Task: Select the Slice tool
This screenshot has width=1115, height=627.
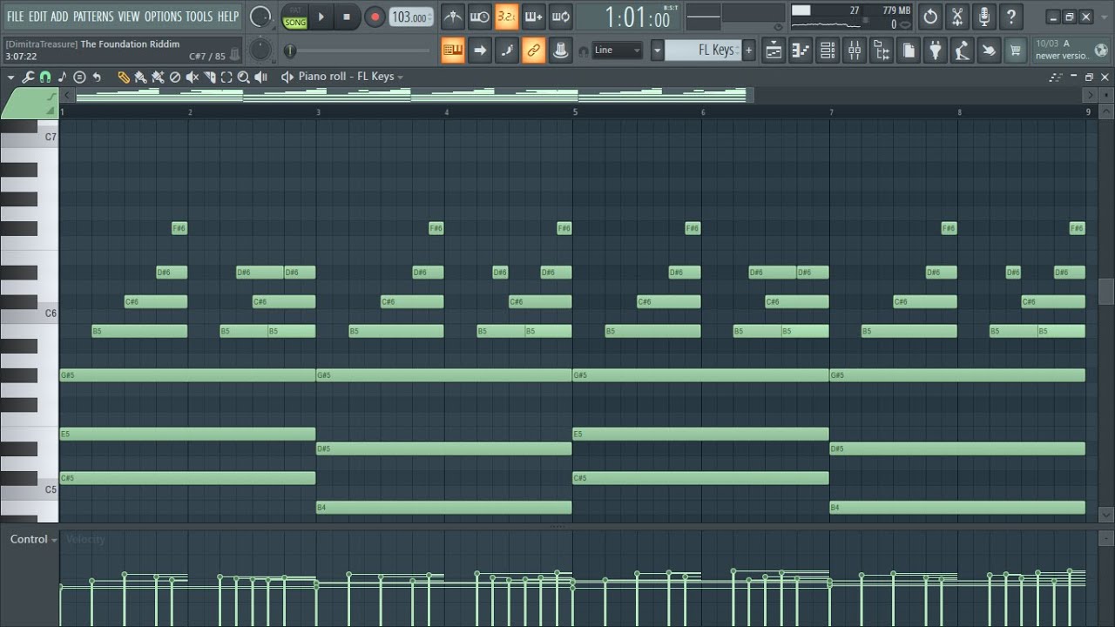Action: [209, 77]
